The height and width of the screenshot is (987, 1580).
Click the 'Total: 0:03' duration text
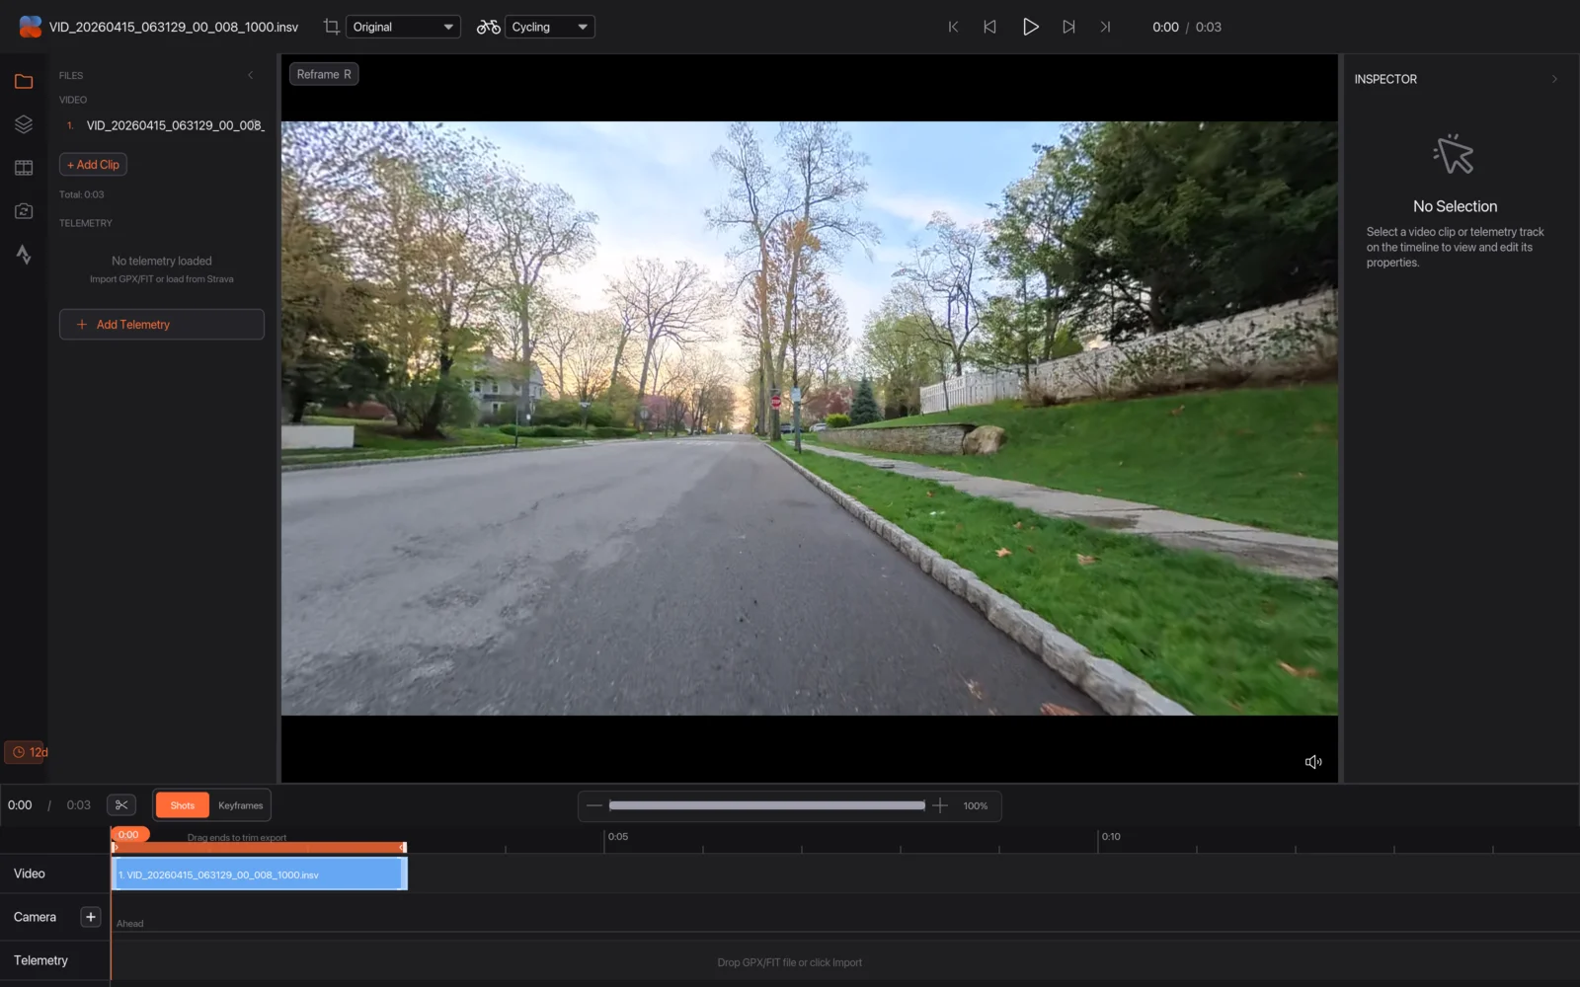tap(82, 194)
